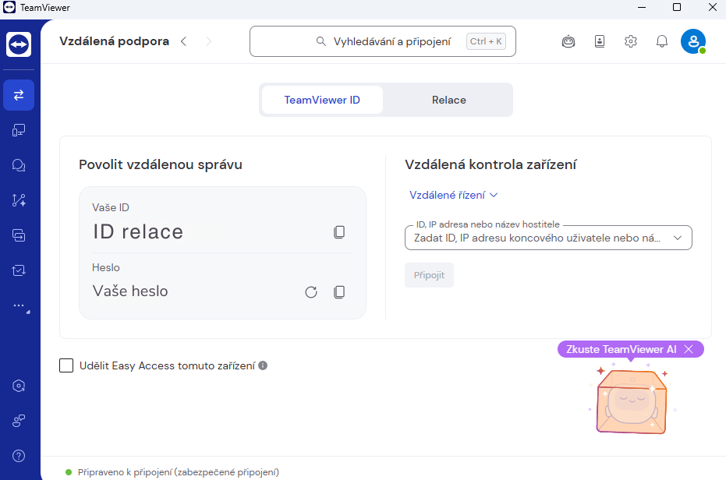This screenshot has width=726, height=480.
Task: Open the contacts address book icon
Action: click(x=599, y=41)
